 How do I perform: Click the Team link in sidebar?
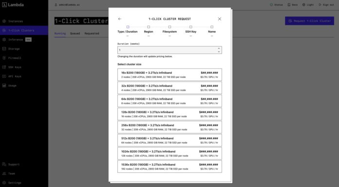click(12, 173)
